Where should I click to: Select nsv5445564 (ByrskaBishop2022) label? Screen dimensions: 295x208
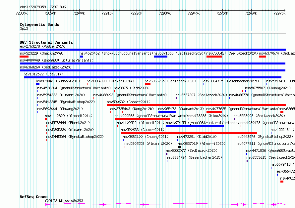point(75,137)
